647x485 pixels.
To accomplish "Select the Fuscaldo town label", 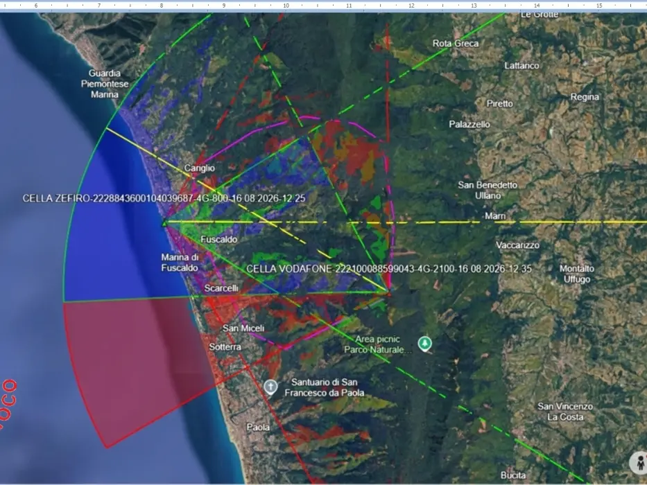I will click(x=218, y=239).
